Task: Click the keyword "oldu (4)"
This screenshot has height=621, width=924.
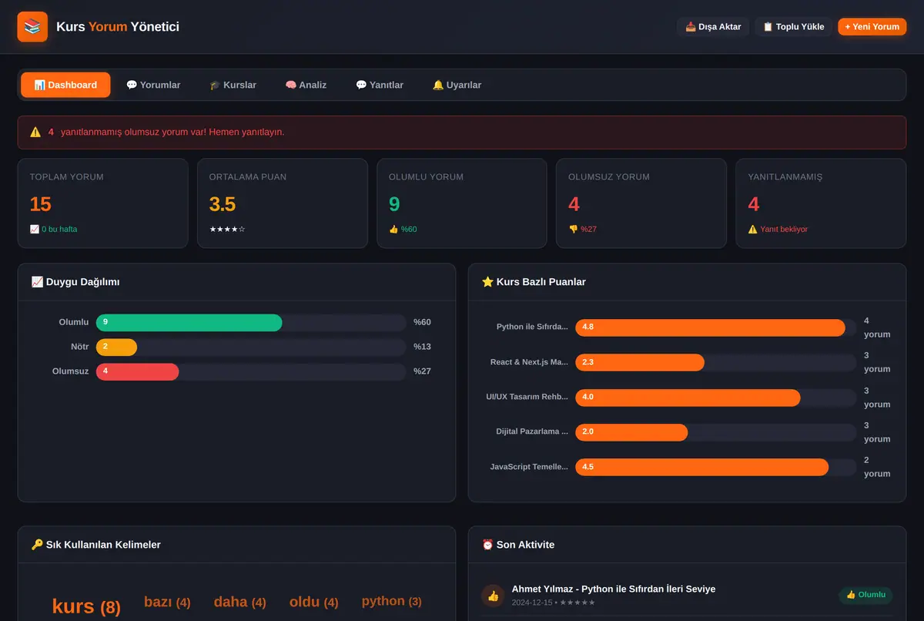Action: pyautogui.click(x=313, y=602)
